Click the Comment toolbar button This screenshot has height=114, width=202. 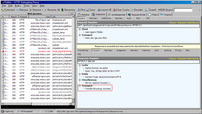(x=8, y=10)
